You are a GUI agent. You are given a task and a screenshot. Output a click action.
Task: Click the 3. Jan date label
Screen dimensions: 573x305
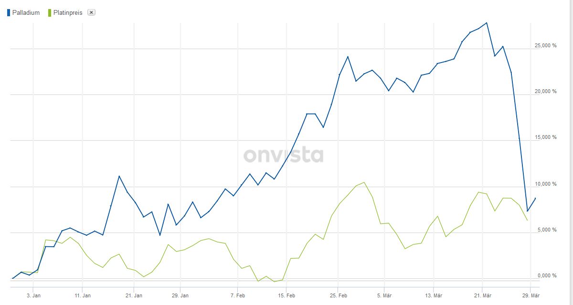tap(33, 296)
